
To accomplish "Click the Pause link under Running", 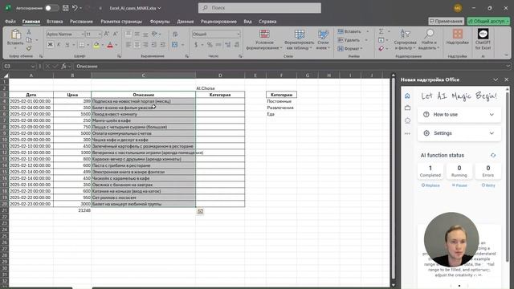I will [459, 185].
